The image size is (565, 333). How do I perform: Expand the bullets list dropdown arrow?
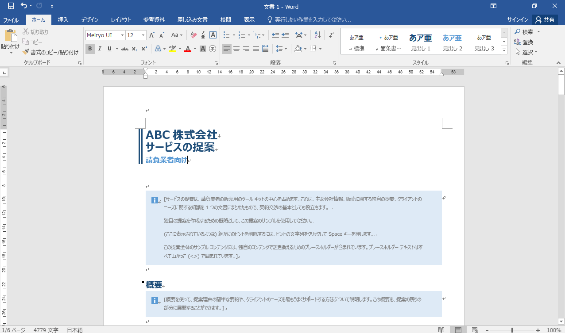(x=234, y=35)
